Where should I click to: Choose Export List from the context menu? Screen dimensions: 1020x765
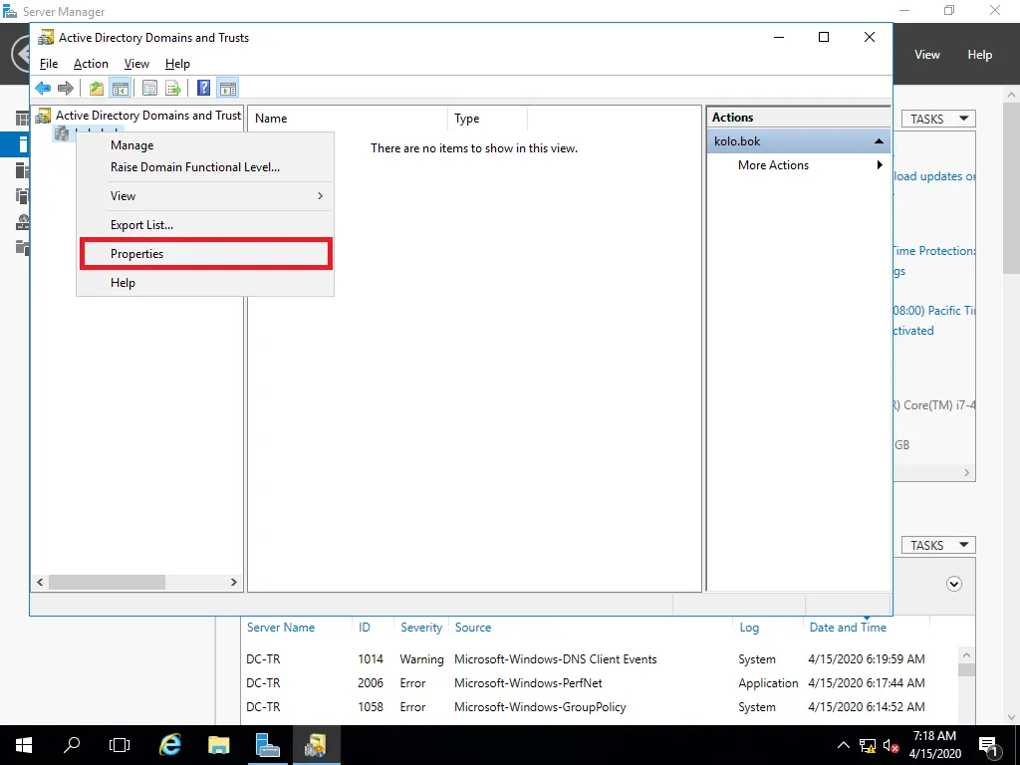click(x=205, y=225)
